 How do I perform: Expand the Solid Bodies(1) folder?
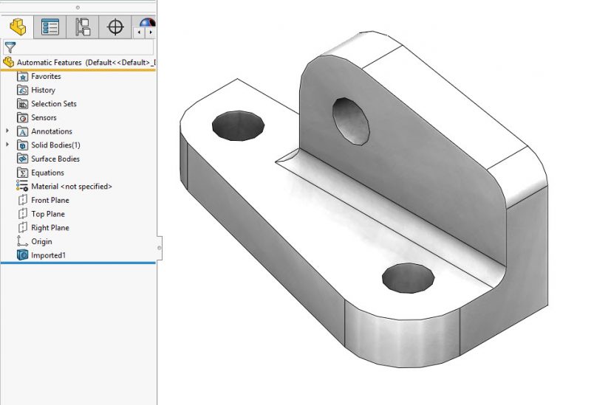8,145
